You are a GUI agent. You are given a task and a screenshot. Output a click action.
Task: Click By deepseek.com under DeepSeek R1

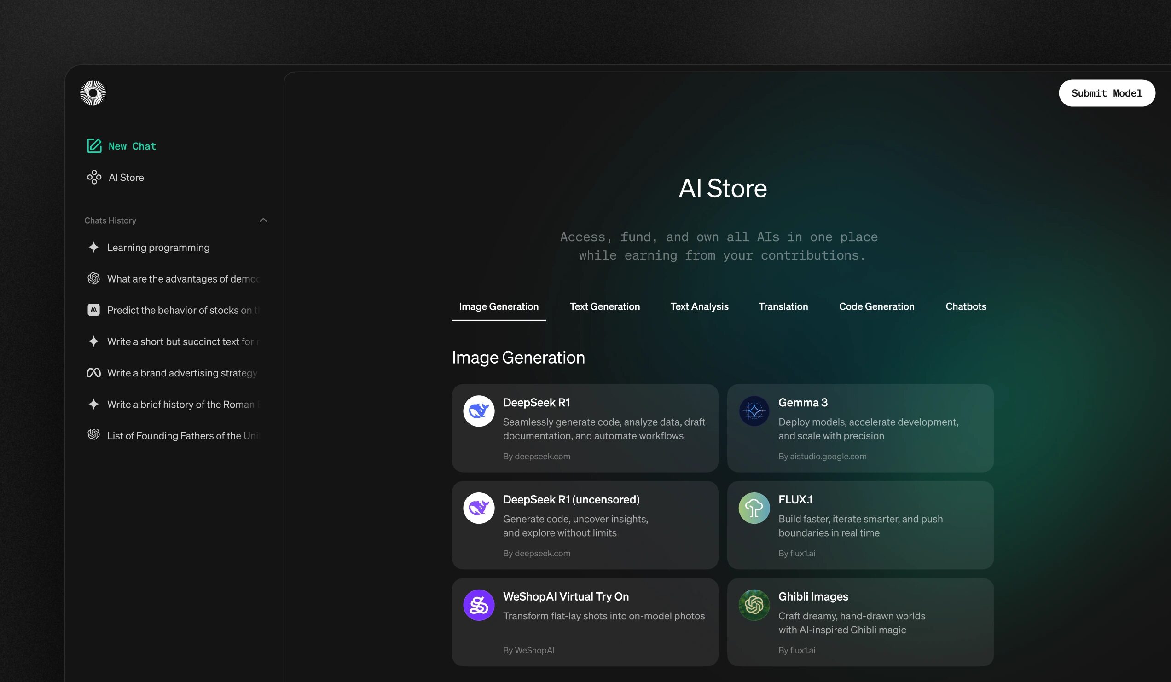(x=536, y=456)
